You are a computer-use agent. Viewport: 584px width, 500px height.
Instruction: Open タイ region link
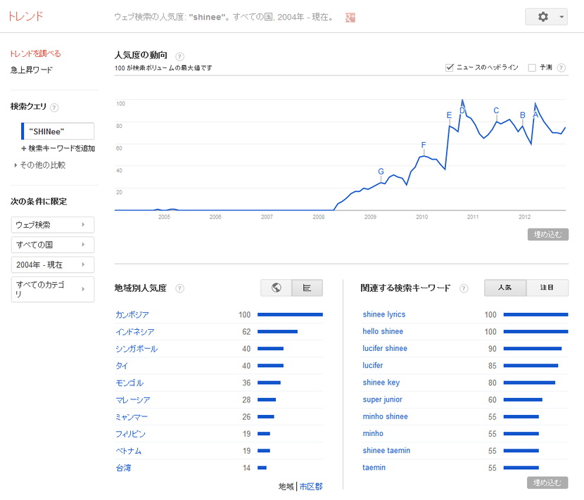122,366
